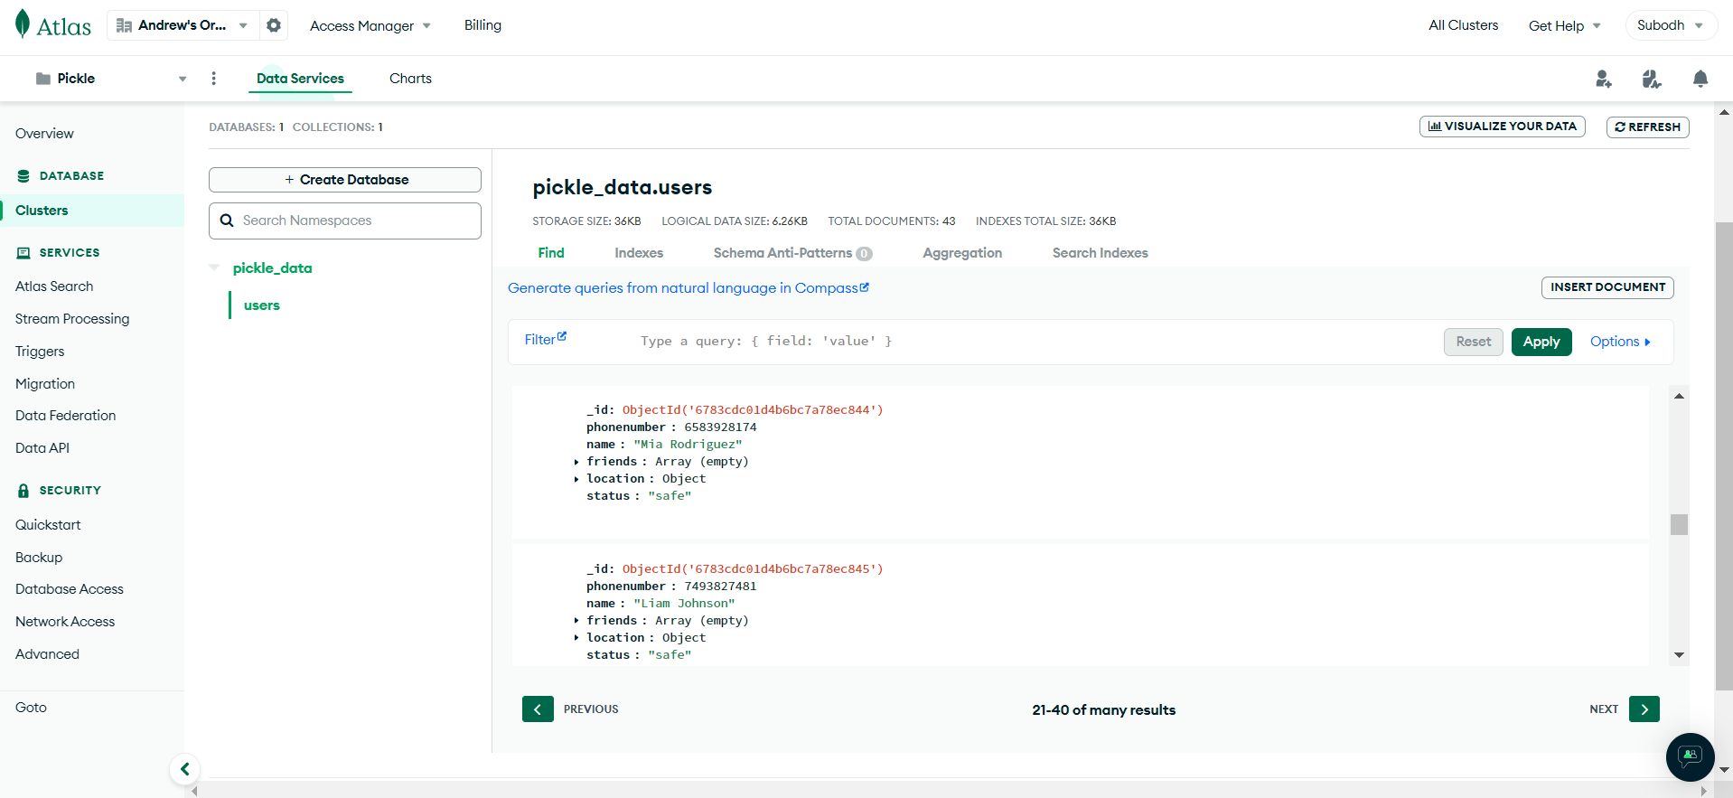Click documents list scroll up arrow

coord(1679,396)
